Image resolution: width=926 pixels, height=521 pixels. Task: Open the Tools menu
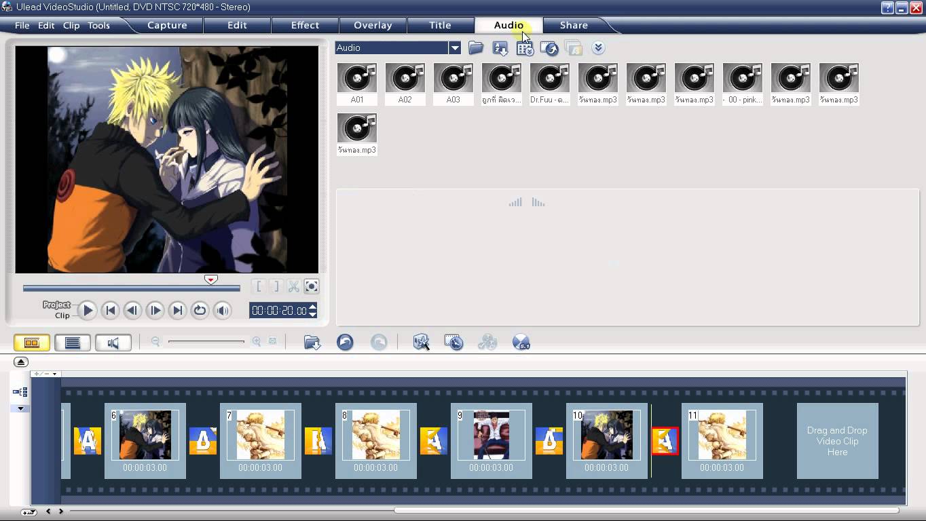click(x=98, y=25)
